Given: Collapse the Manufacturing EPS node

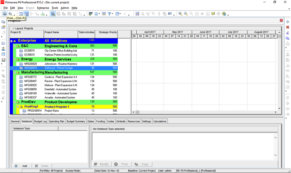Looking at the screenshot, I should point(14,72).
